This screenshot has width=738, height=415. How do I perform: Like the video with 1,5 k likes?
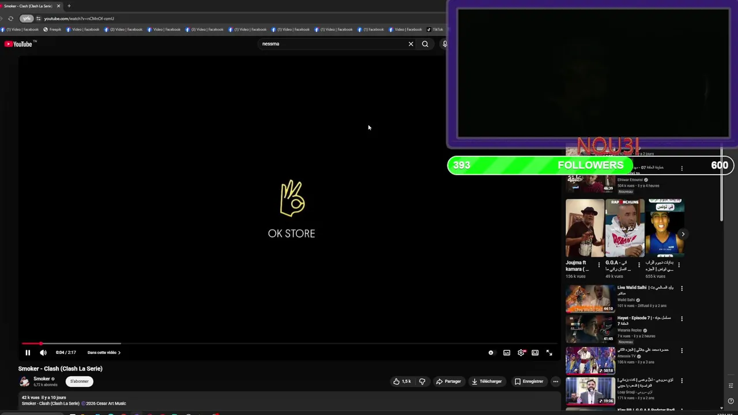pos(402,382)
